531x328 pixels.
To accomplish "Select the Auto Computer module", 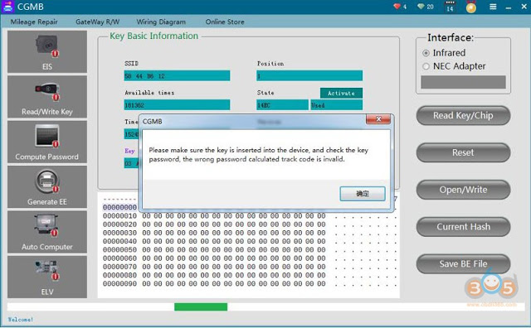I will 47,231.
